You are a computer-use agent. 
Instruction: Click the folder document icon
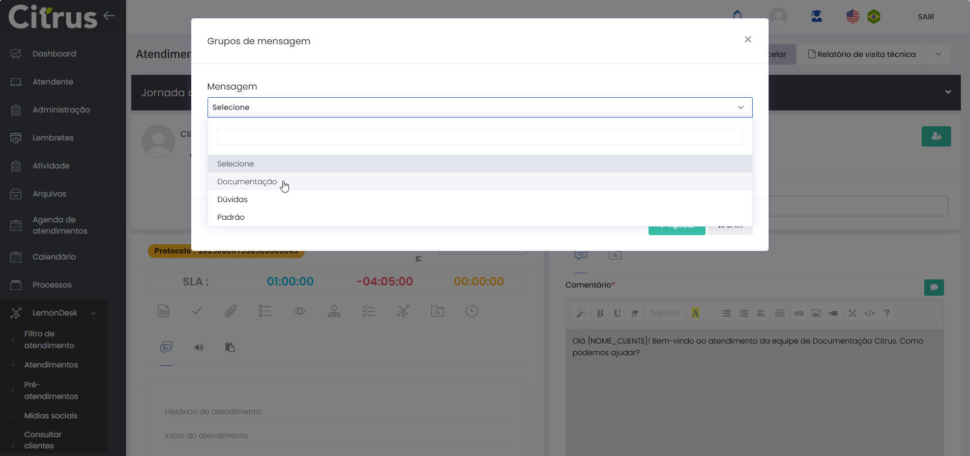pyautogui.click(x=437, y=311)
